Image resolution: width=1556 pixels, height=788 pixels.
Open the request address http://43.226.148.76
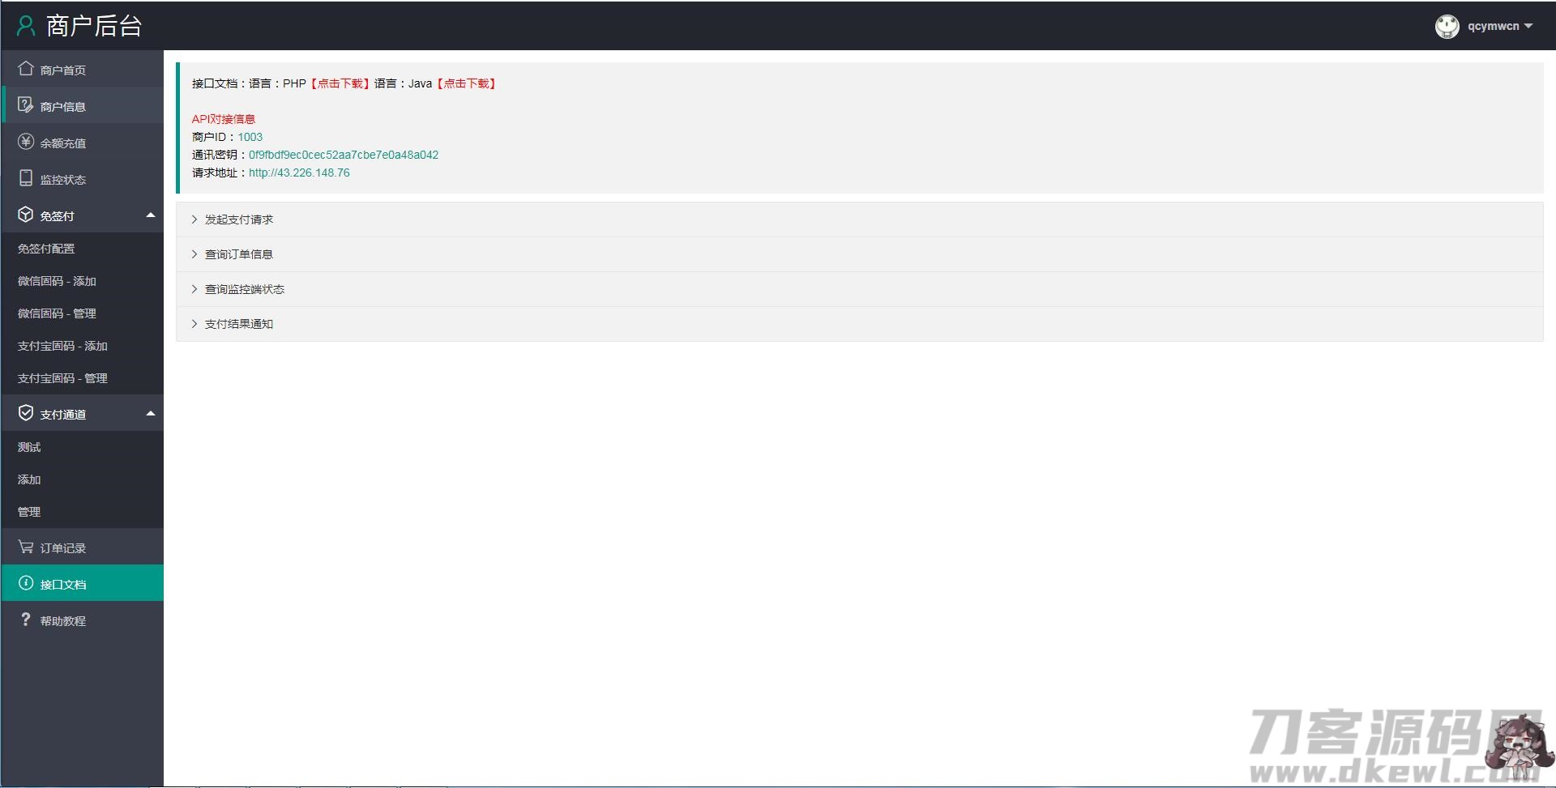click(299, 173)
